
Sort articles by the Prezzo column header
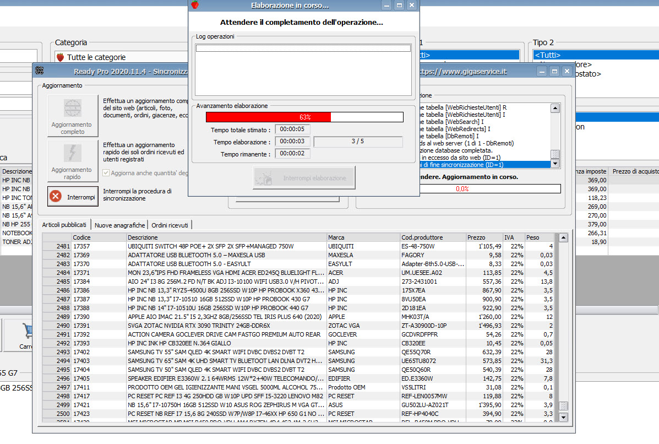[x=484, y=237]
